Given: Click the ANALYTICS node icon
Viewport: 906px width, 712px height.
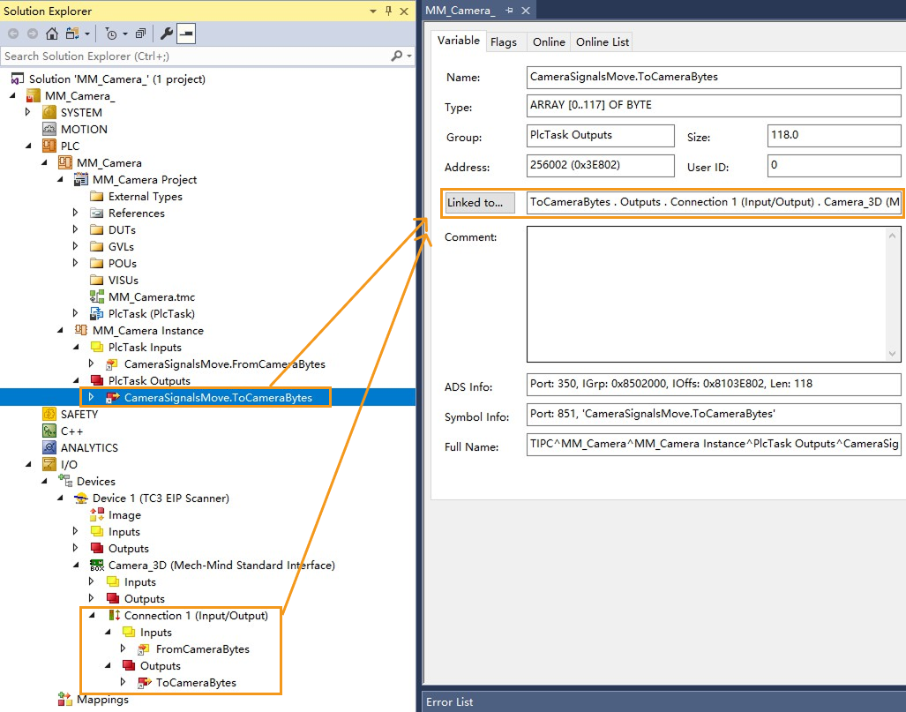Looking at the screenshot, I should tap(49, 447).
